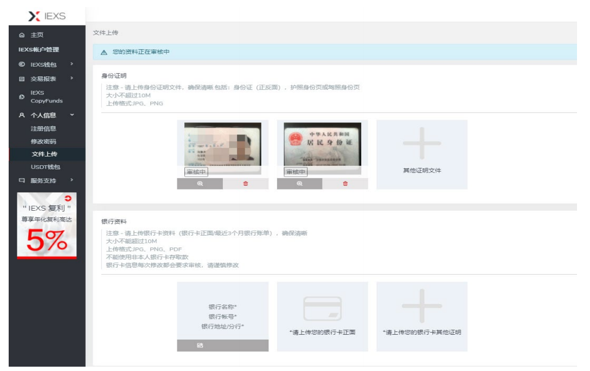Collapse the 个人信息 submenu chevron
This screenshot has height=371, width=590.
(x=72, y=115)
